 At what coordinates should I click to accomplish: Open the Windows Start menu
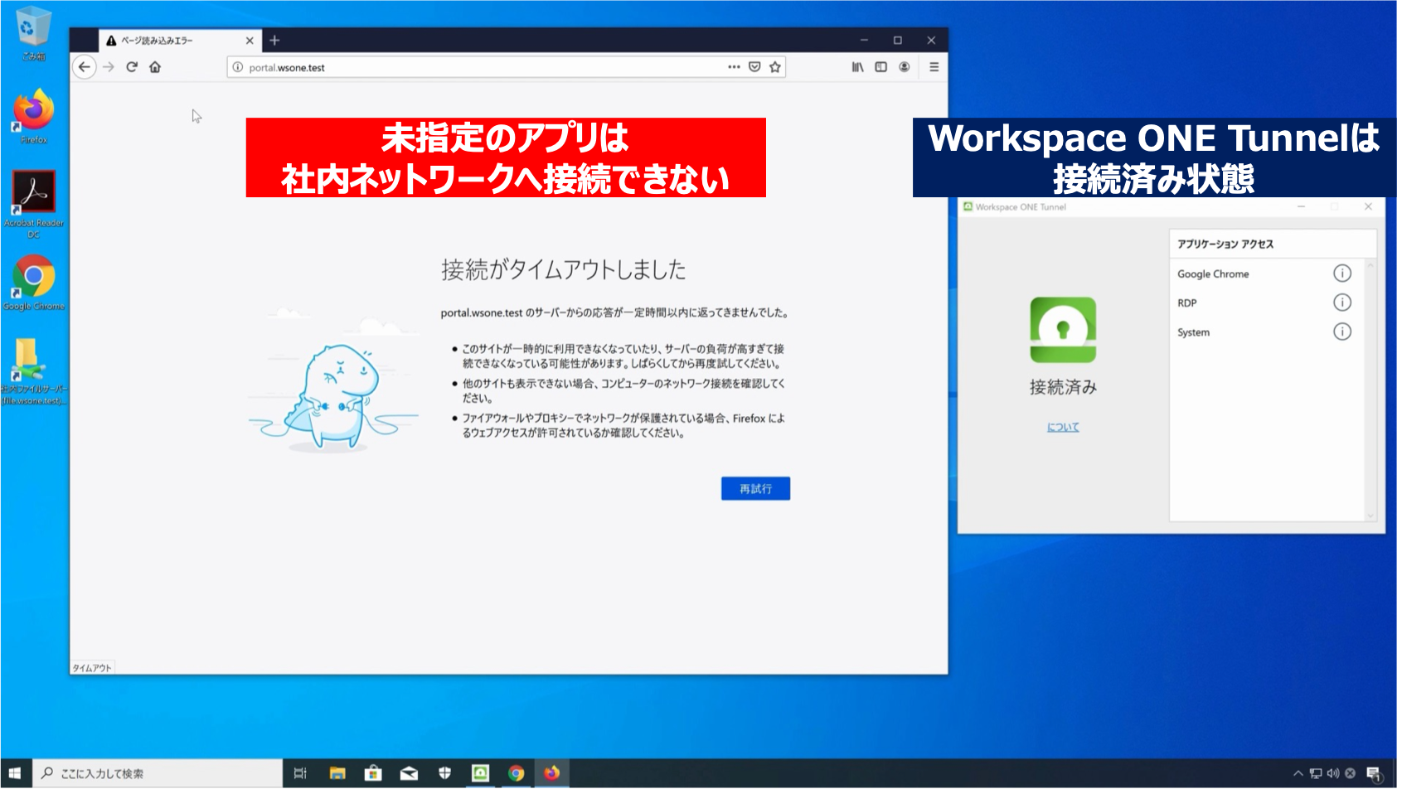(x=15, y=773)
